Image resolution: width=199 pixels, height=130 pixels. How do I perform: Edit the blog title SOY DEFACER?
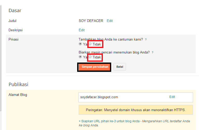(110, 21)
